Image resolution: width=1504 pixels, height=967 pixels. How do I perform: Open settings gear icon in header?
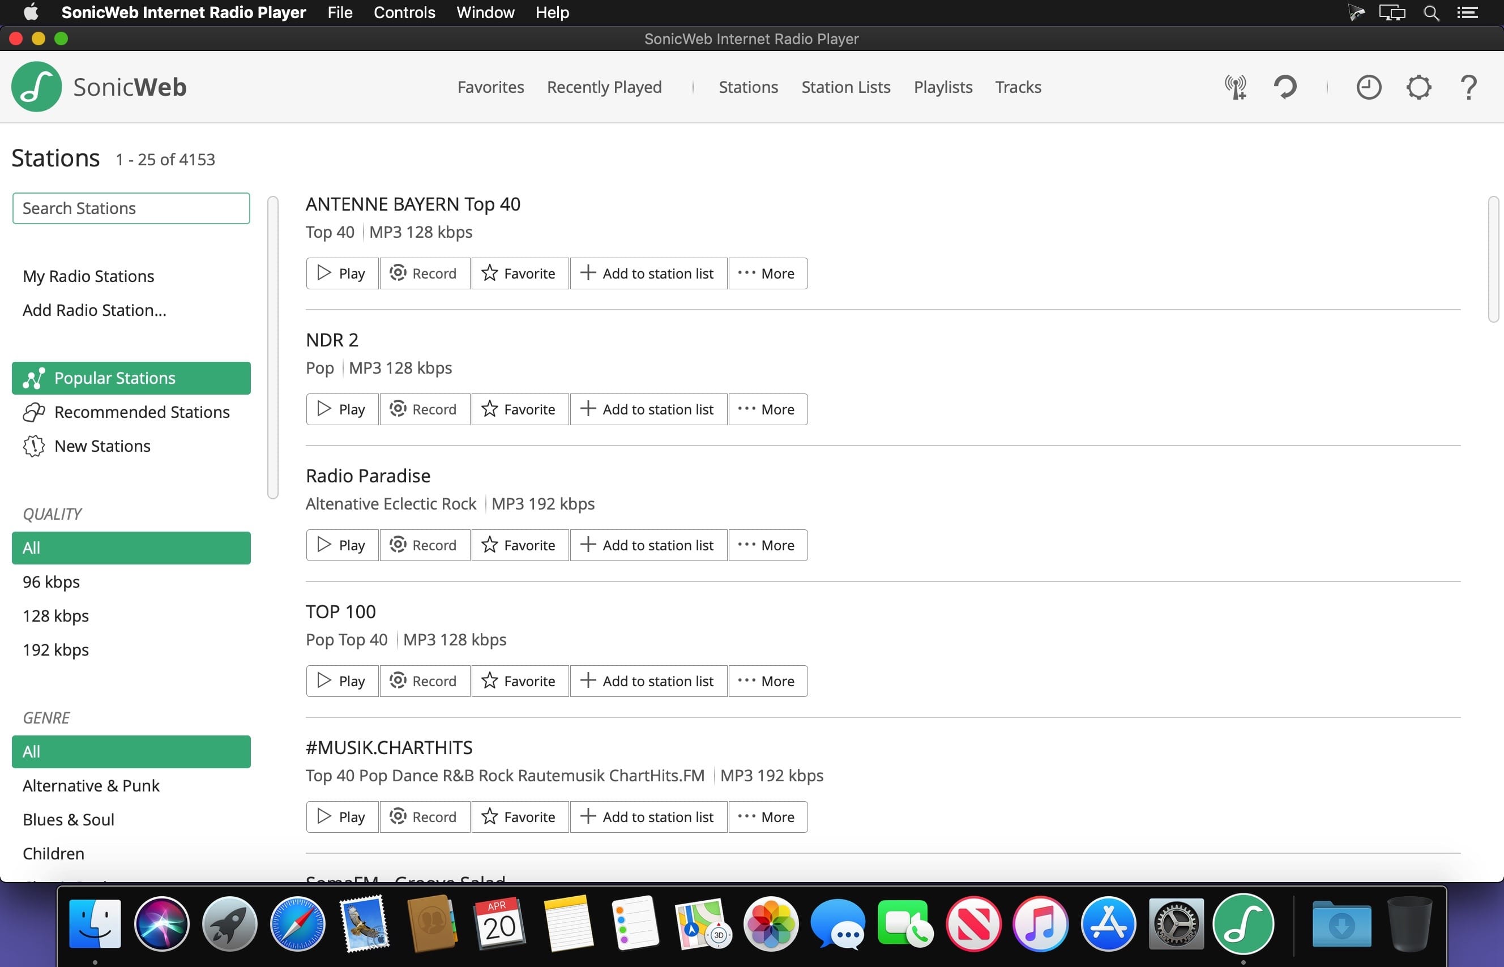tap(1418, 87)
